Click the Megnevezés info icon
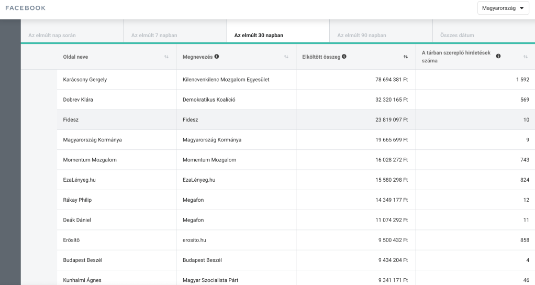The image size is (535, 285). coord(217,57)
